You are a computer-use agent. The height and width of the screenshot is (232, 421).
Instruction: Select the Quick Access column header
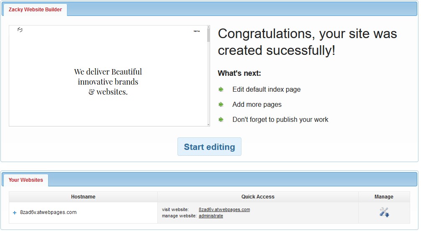click(258, 197)
